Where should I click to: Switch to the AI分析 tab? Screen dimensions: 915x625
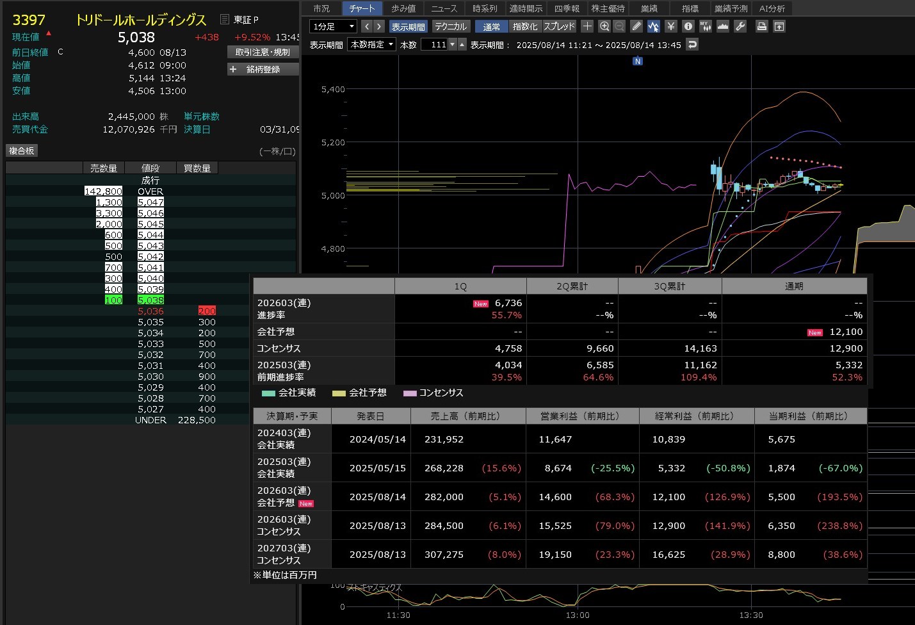(772, 8)
